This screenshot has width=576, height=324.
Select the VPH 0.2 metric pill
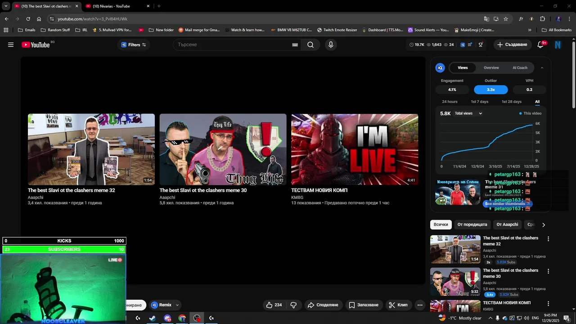529,90
